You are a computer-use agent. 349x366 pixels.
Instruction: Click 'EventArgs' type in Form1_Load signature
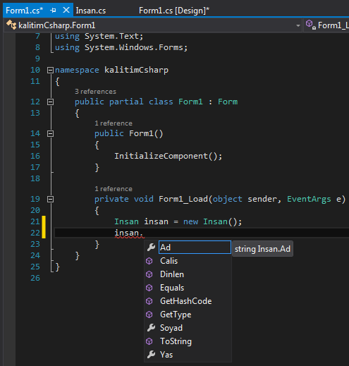point(309,199)
